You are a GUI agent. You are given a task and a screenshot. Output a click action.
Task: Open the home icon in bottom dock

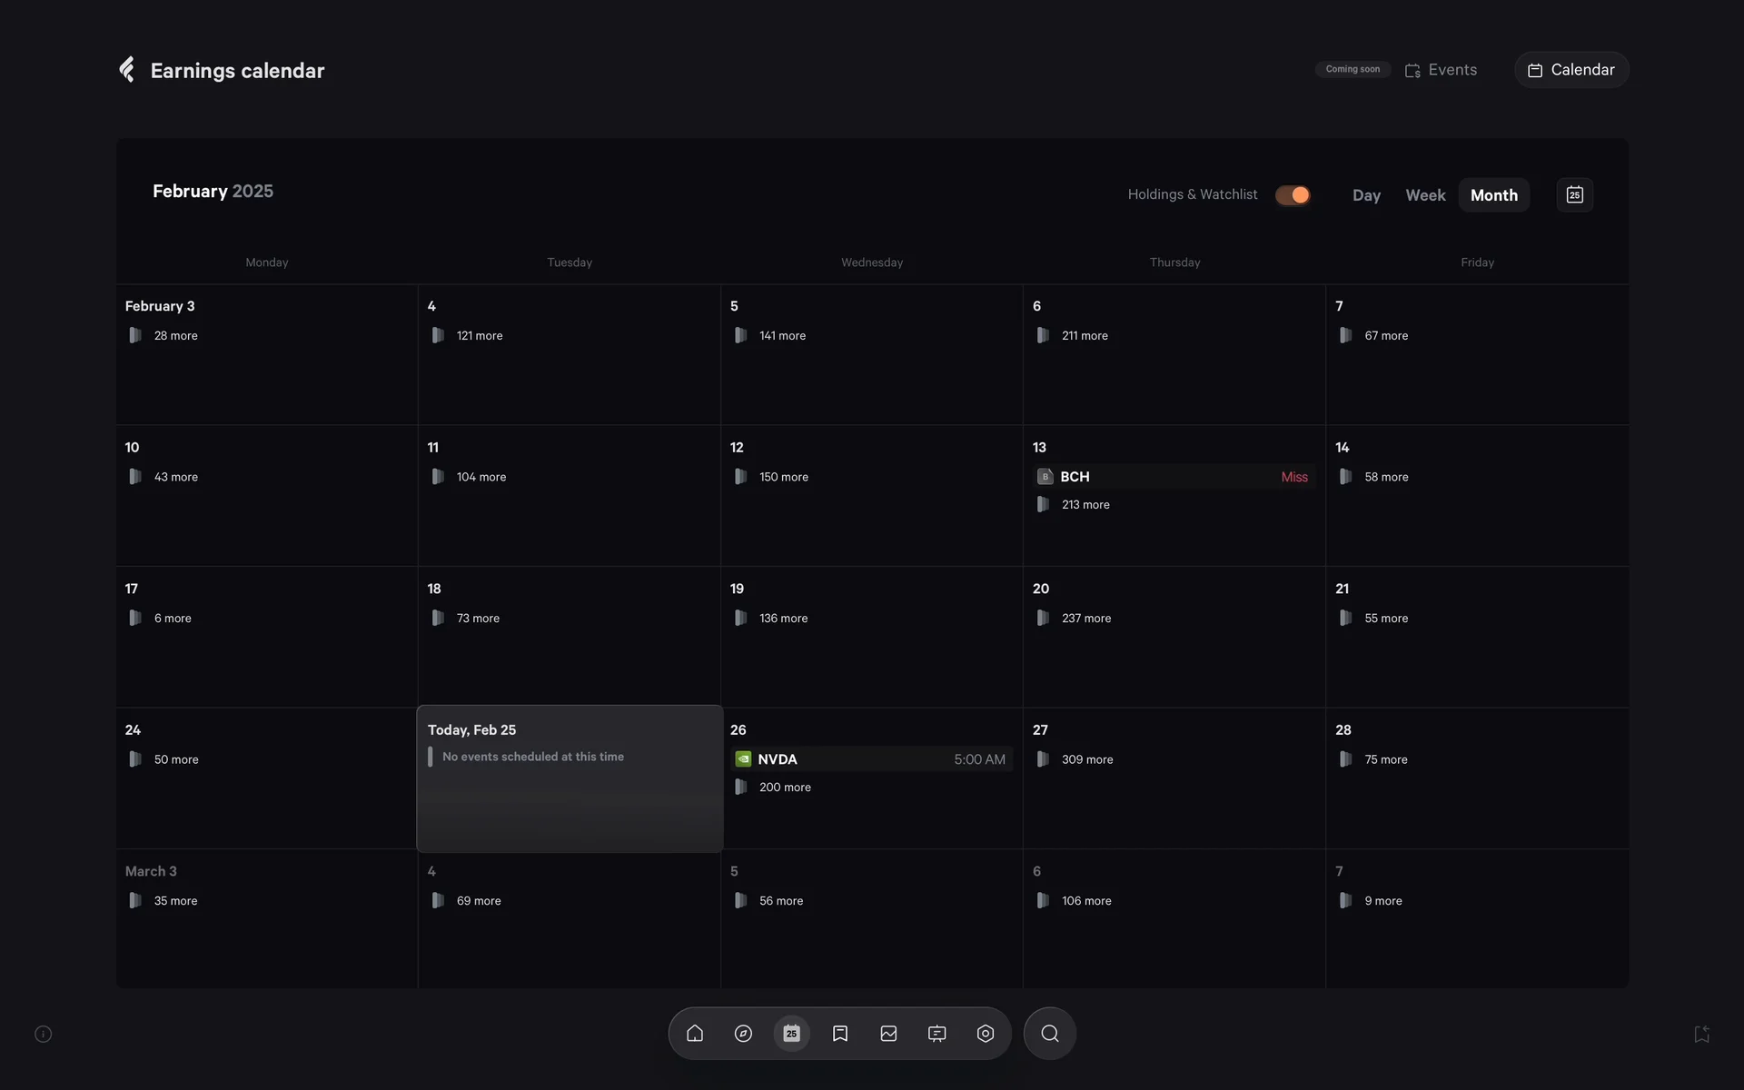(x=695, y=1034)
